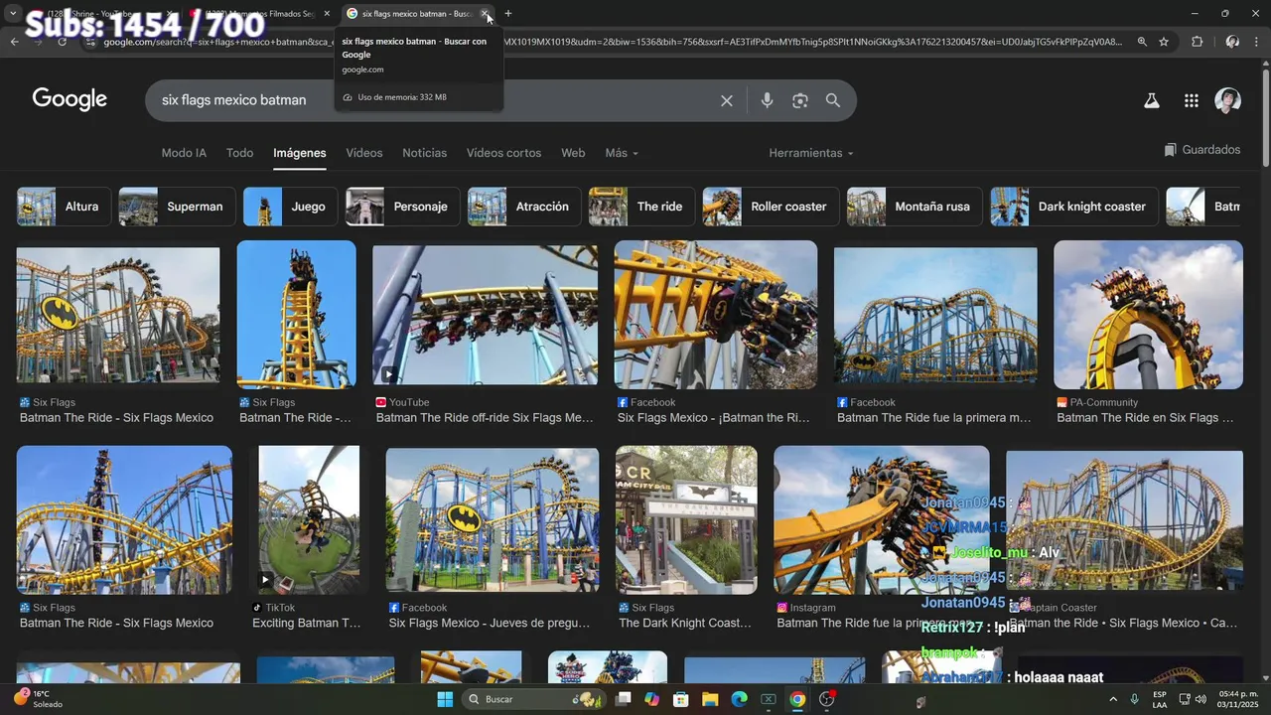Open PA-Community Batman The Ride image
Viewport: 1271px width, 715px height.
[1148, 315]
